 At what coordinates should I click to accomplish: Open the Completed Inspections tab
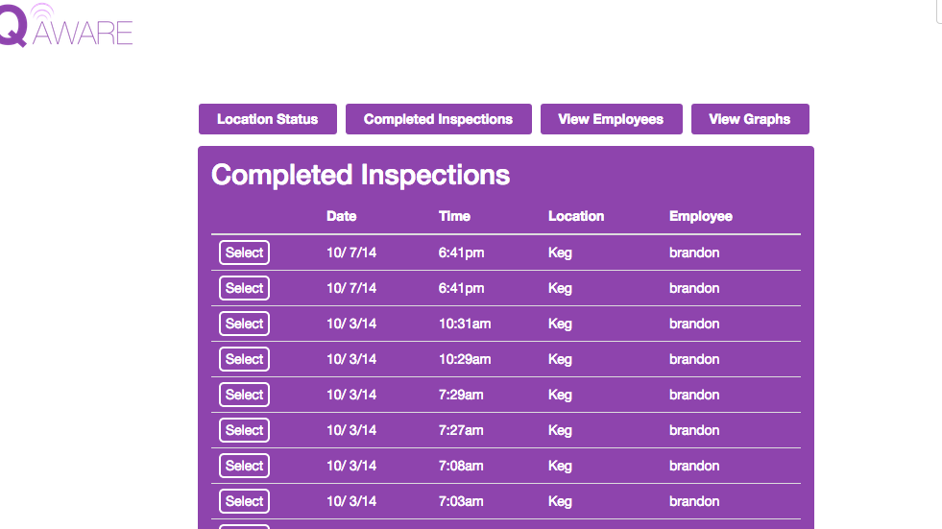coord(438,119)
